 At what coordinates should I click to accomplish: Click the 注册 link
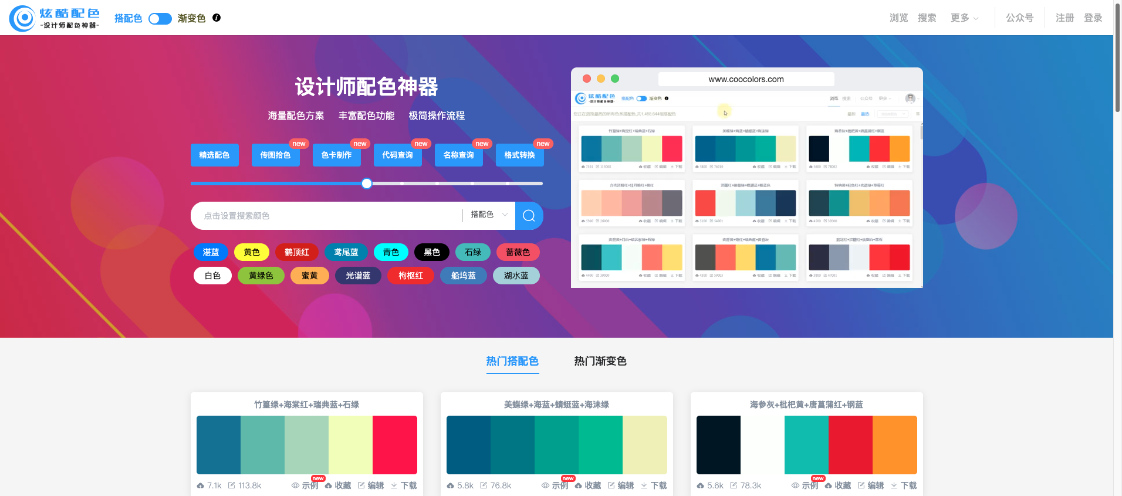coord(1065,18)
